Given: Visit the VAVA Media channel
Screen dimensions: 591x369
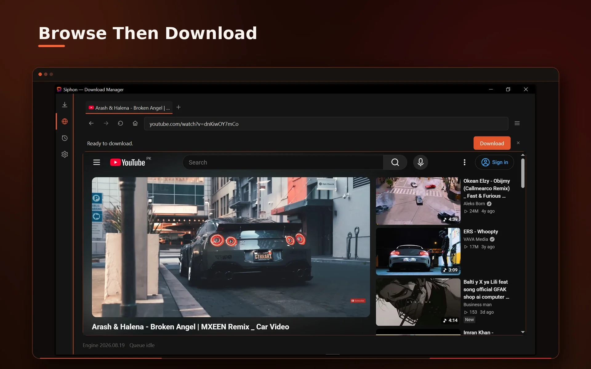Looking at the screenshot, I should pyautogui.click(x=476, y=239).
